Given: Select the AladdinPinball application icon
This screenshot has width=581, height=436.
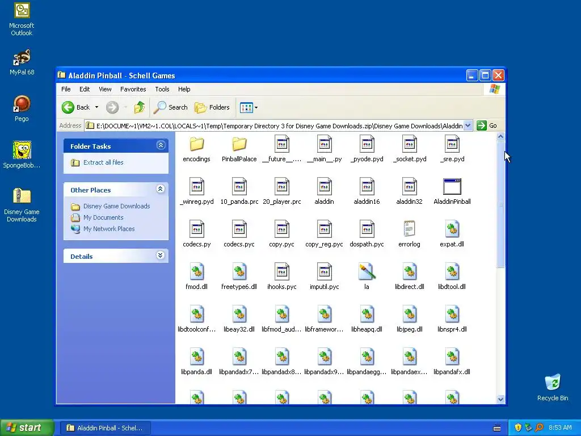Looking at the screenshot, I should [x=452, y=186].
